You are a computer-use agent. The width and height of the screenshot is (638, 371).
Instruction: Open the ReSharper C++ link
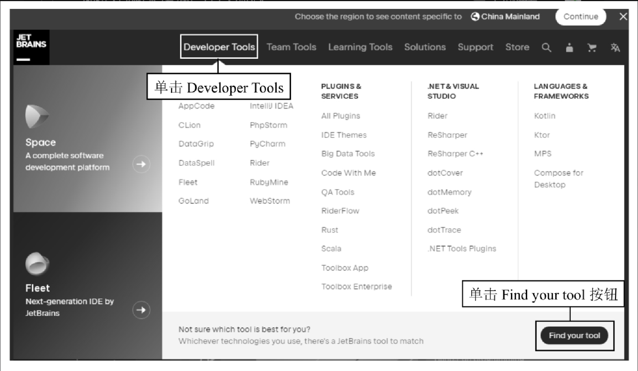(455, 154)
